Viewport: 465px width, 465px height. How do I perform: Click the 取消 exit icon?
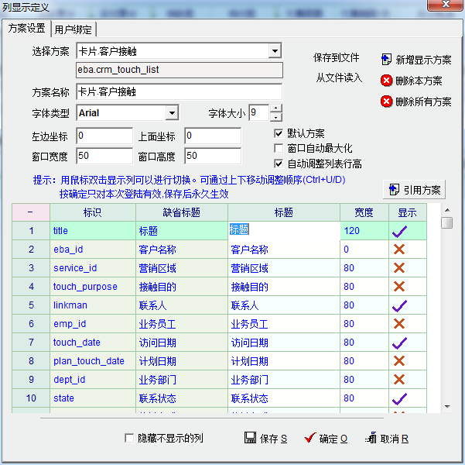pos(371,438)
